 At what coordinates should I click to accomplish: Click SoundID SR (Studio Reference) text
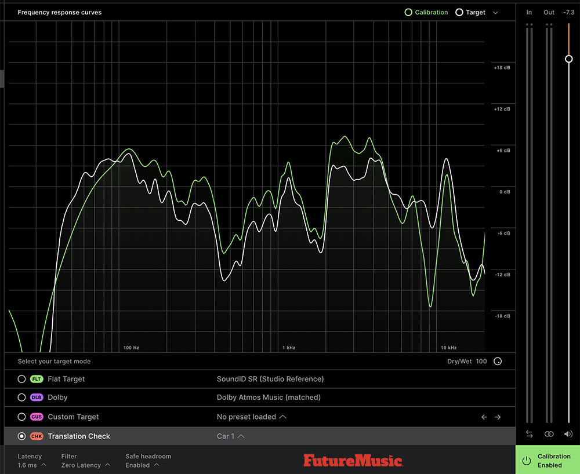(x=270, y=379)
